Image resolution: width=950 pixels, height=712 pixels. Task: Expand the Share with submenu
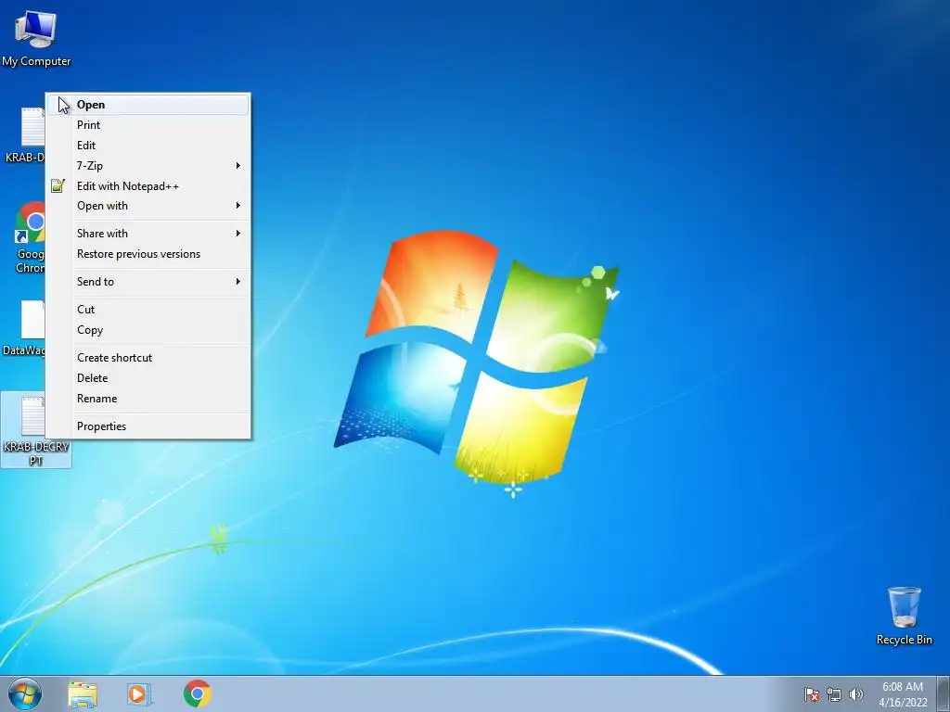pos(148,233)
